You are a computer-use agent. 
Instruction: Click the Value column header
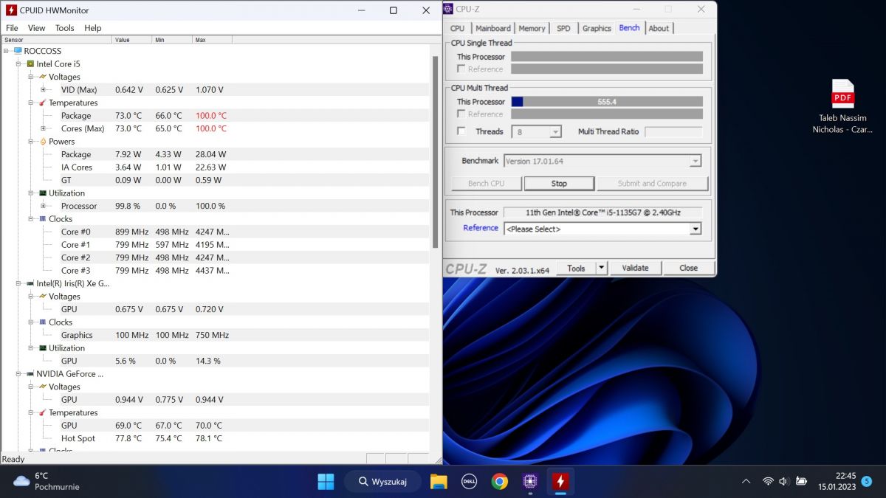tap(132, 40)
